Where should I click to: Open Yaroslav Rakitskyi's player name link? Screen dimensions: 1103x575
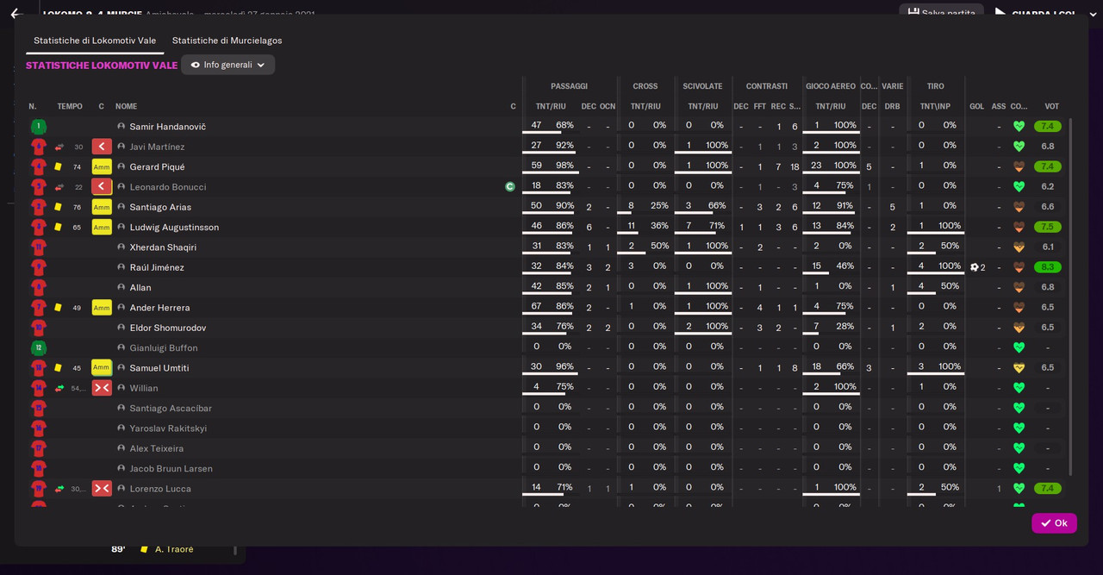pyautogui.click(x=168, y=428)
